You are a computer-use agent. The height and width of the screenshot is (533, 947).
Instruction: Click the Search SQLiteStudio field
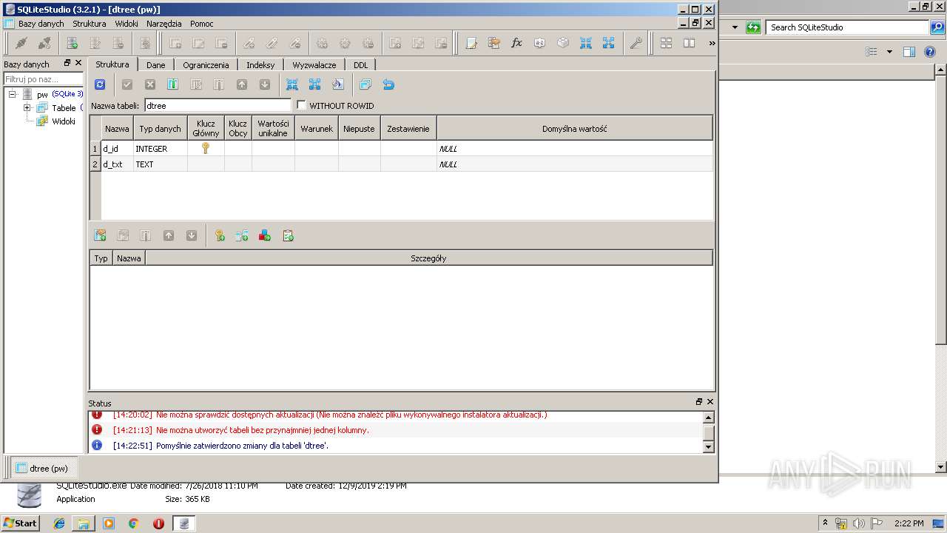pyautogui.click(x=847, y=27)
